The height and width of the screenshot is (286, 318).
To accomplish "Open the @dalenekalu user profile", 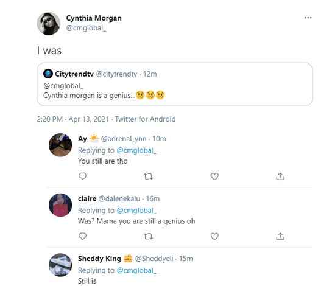I will (119, 198).
